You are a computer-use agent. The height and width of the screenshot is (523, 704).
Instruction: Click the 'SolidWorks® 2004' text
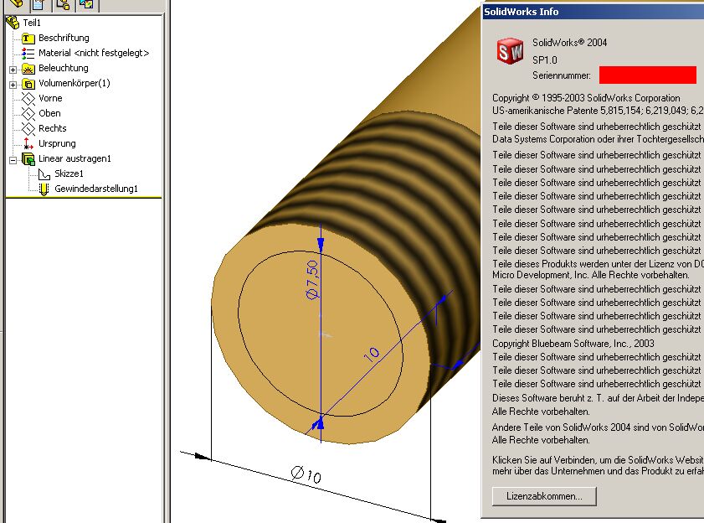[570, 43]
